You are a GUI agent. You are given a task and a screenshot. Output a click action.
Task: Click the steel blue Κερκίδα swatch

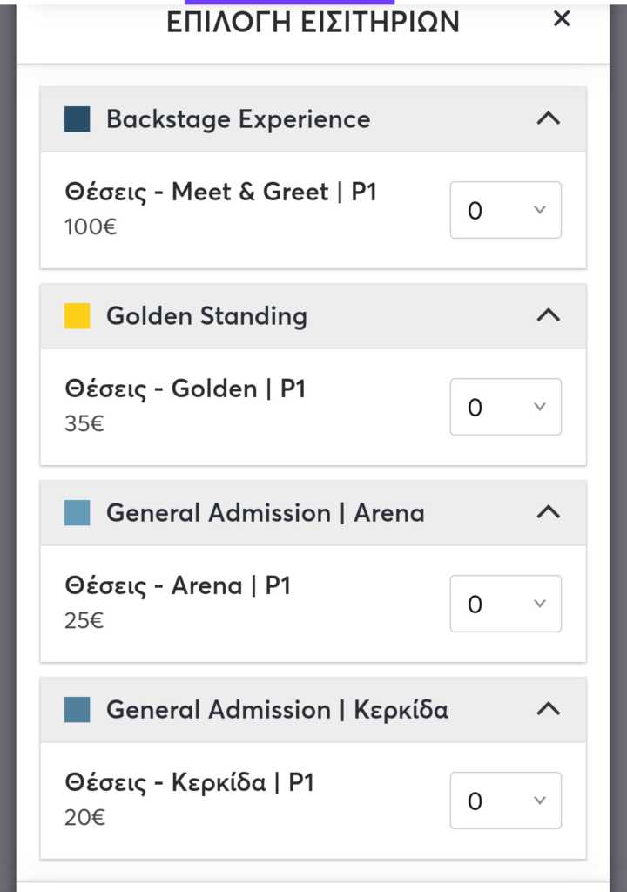pyautogui.click(x=78, y=710)
